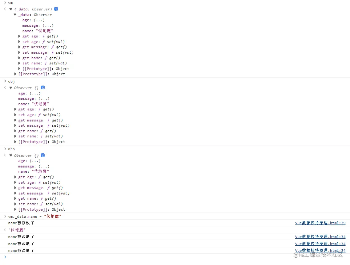Expand set age in obs output
Viewport: 350px width, 265px height.
click(15, 182)
